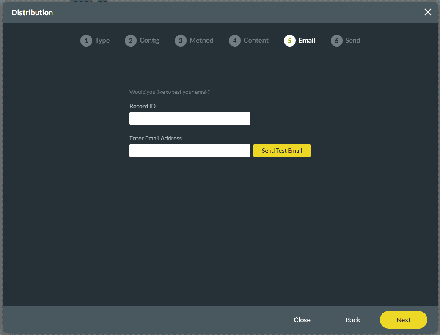Click the Record ID label
Screen dimensions: 440x335
click(x=143, y=106)
